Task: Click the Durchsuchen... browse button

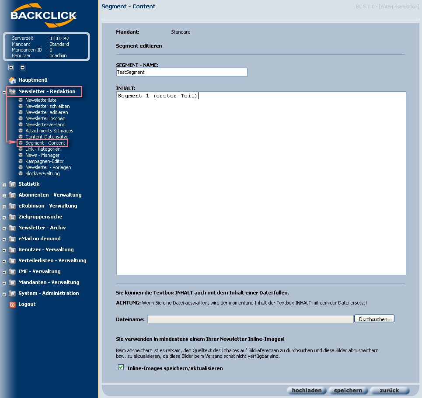Action: point(374,319)
